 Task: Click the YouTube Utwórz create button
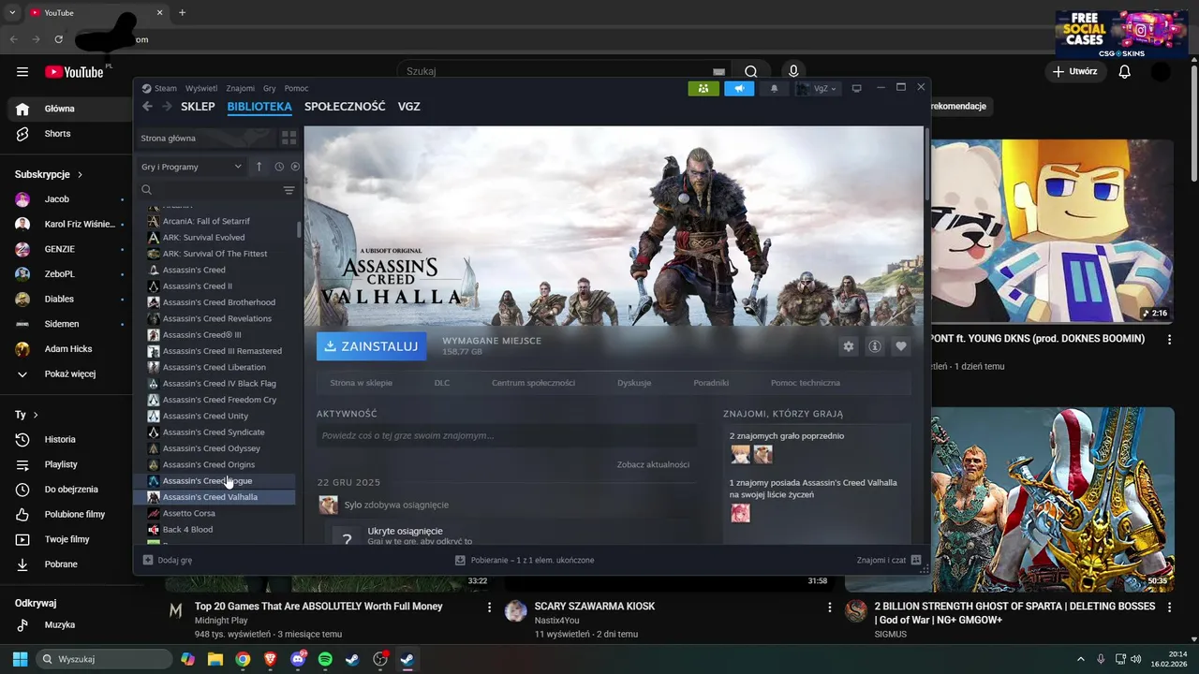(1074, 71)
